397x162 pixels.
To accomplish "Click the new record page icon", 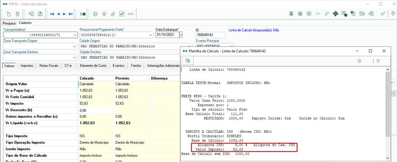I will (x=9, y=14).
